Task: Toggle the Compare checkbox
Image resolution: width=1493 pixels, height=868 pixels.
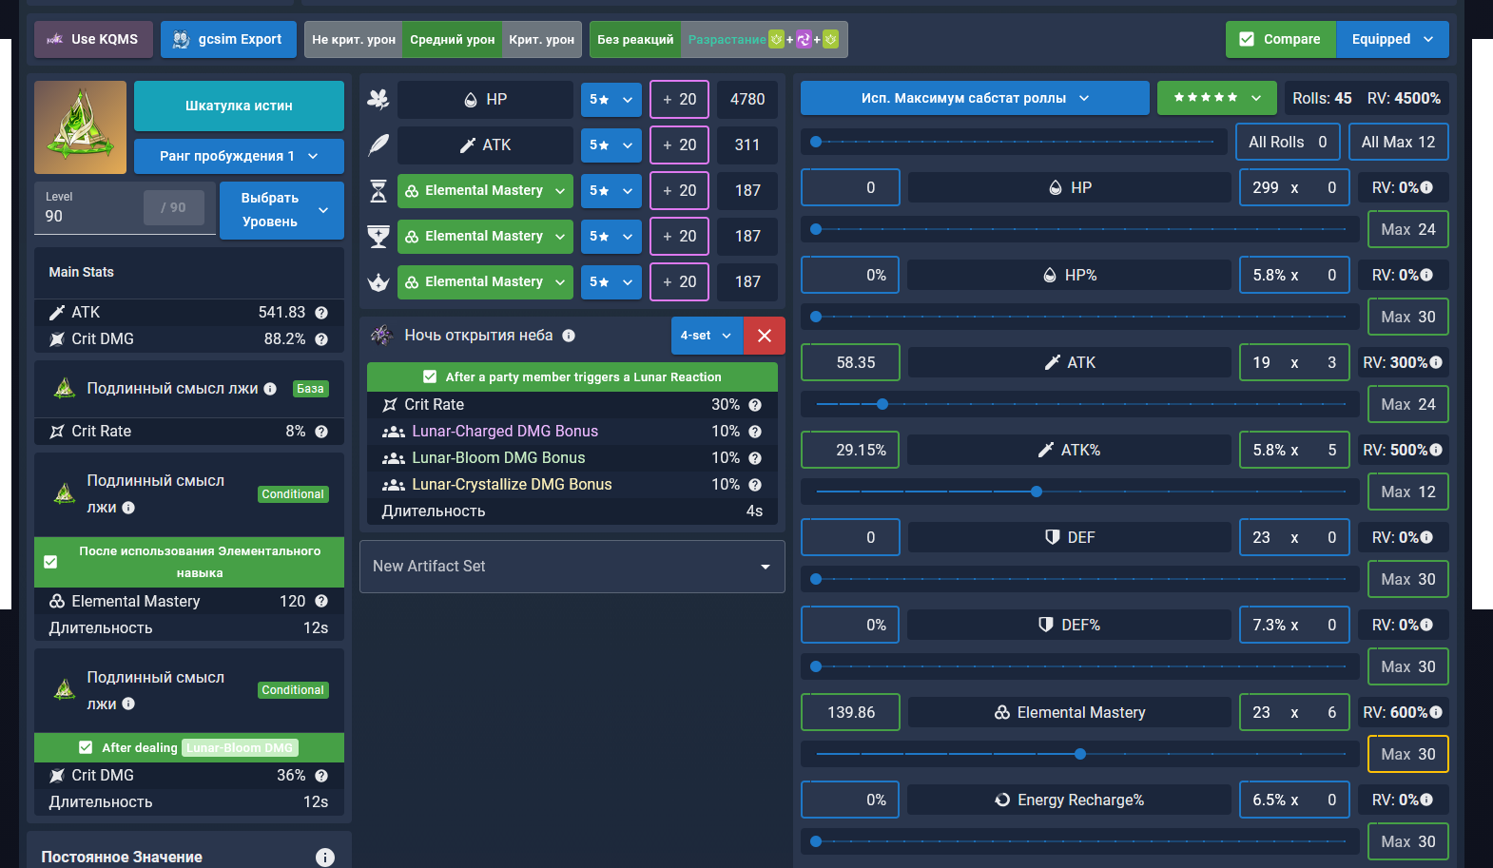Action: pos(1247,39)
